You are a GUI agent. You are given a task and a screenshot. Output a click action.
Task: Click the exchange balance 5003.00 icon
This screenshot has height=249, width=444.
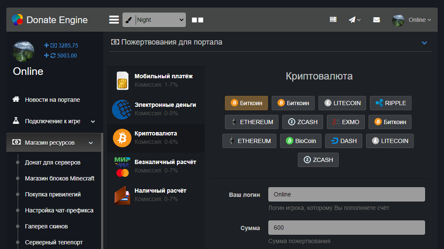[53, 56]
